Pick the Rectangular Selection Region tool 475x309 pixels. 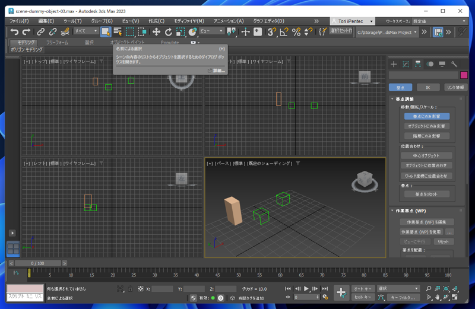coord(130,32)
